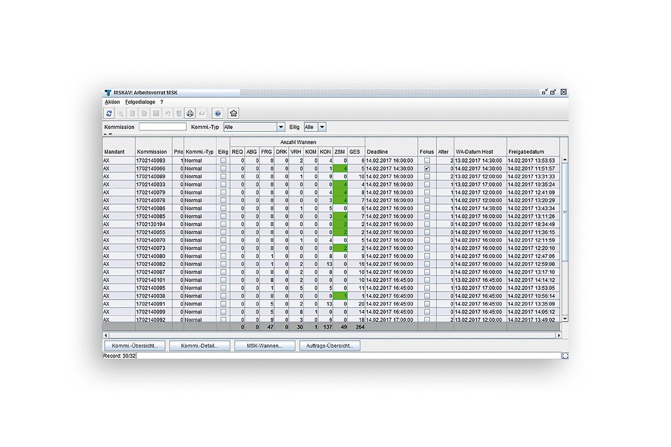The height and width of the screenshot is (447, 671).
Task: Click horizontal scrollbar left arrow
Action: [106, 335]
